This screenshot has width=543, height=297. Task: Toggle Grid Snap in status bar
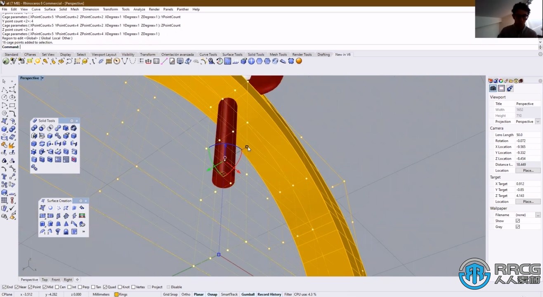(170, 295)
